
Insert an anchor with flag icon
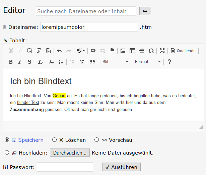(112, 51)
